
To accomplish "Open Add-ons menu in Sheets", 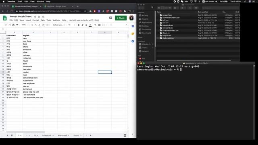I will (56, 20).
